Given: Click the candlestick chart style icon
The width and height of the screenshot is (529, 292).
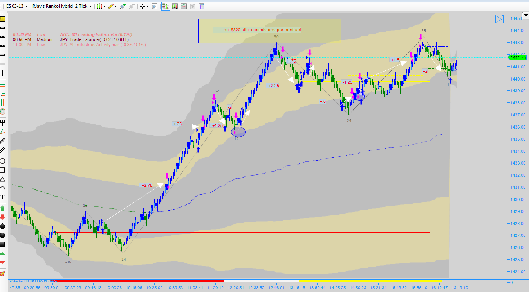Looking at the screenshot, I should [x=99, y=6].
